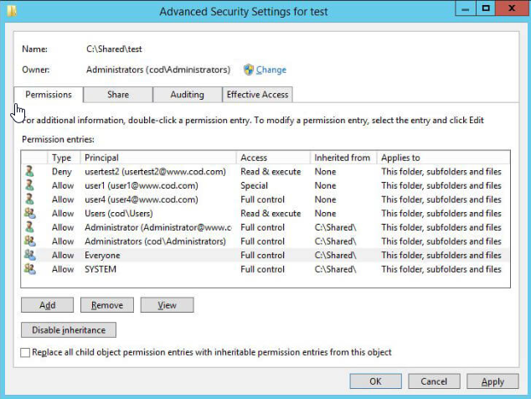Select the Users (cod\Users) principal

pos(119,213)
